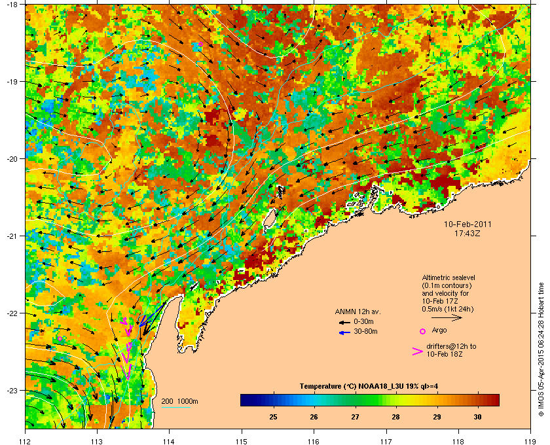Viewport: 550px width, 445px height.
Task: Click the latitude axis label '-18'
Action: pos(12,5)
